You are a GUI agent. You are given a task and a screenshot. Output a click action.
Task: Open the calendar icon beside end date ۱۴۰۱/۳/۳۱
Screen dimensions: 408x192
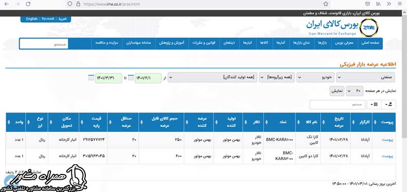click(91, 78)
